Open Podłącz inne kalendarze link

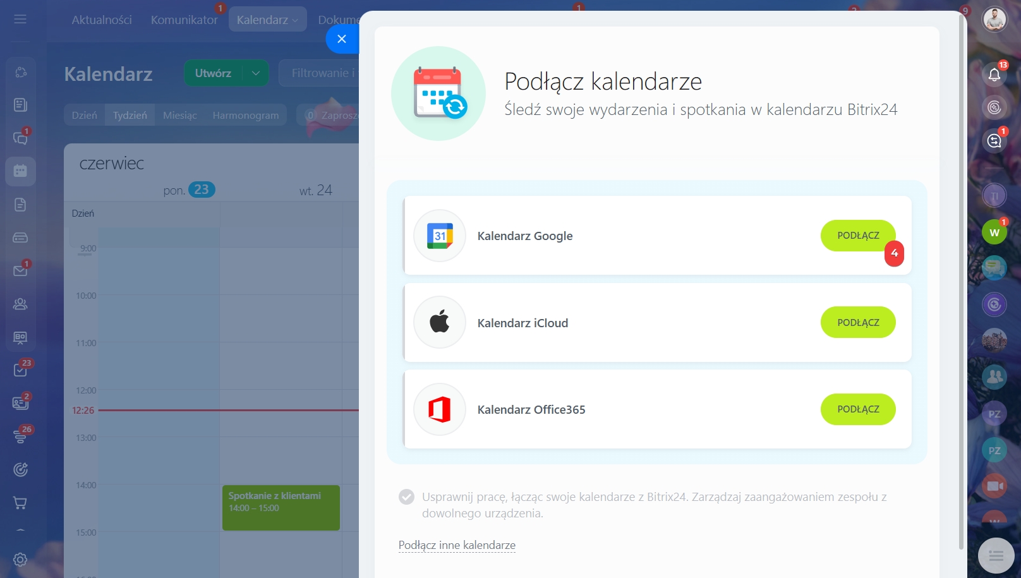point(457,545)
